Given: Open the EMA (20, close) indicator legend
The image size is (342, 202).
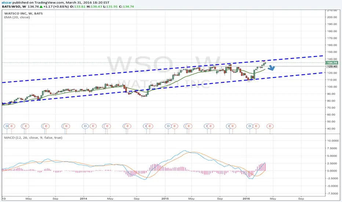Looking at the screenshot, I should tap(17, 17).
